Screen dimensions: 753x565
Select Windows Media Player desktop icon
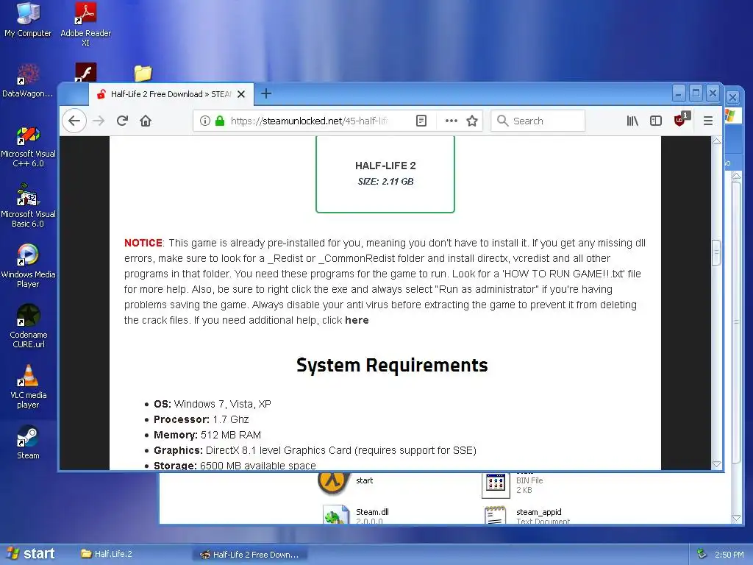pyautogui.click(x=28, y=266)
